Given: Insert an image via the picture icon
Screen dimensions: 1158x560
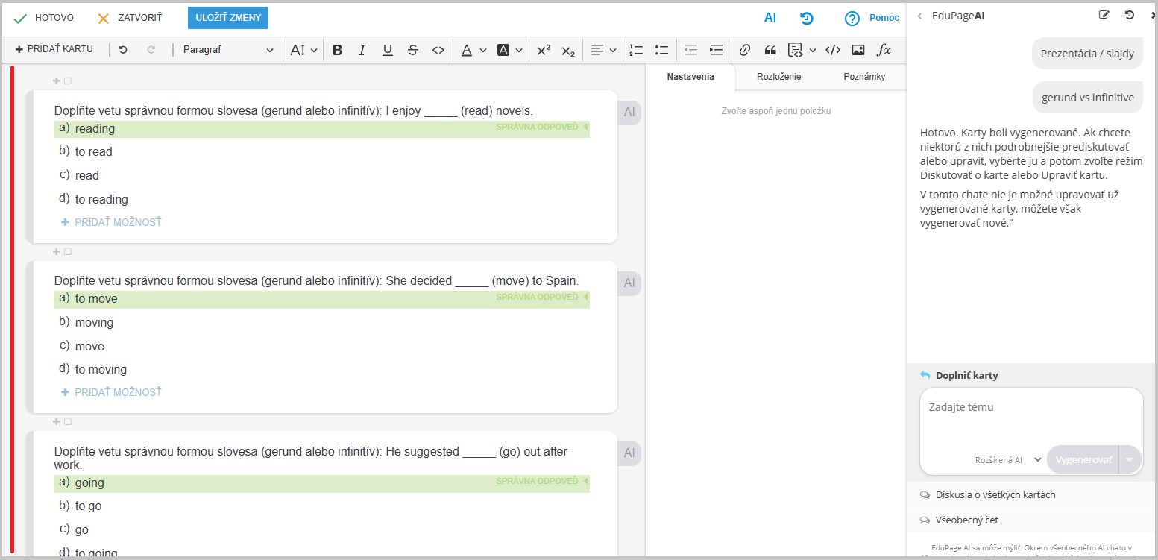Looking at the screenshot, I should (x=858, y=50).
